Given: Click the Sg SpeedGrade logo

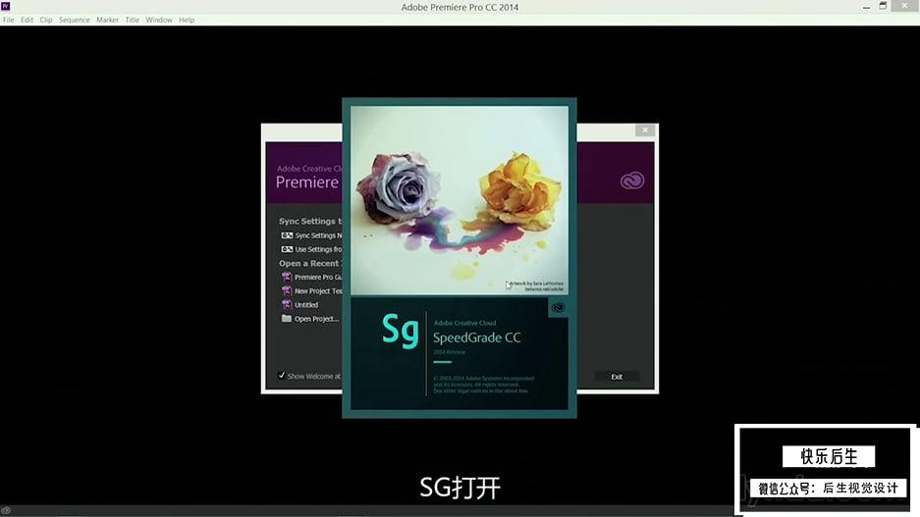Looking at the screenshot, I should [401, 330].
